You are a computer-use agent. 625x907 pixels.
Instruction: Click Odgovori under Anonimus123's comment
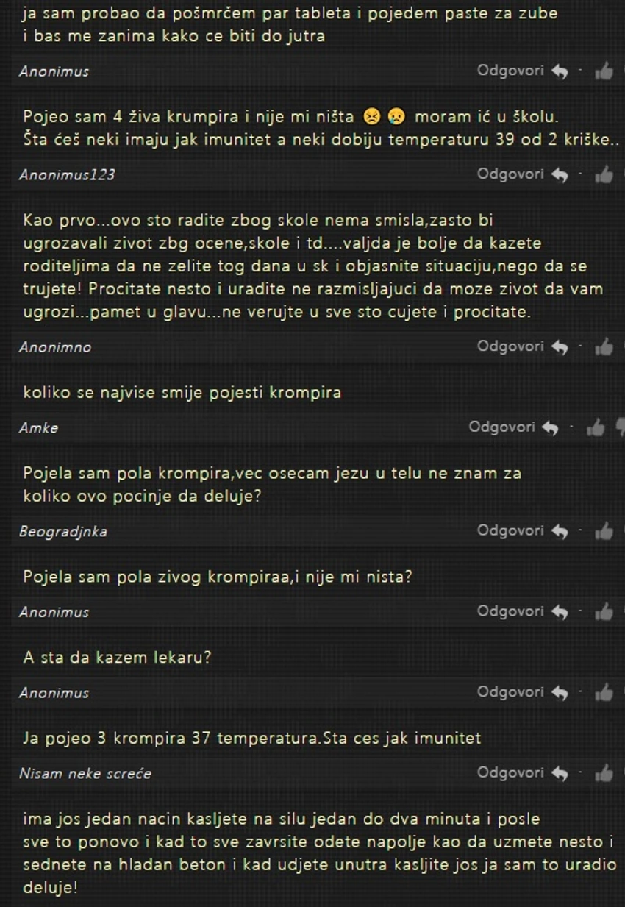coord(510,174)
